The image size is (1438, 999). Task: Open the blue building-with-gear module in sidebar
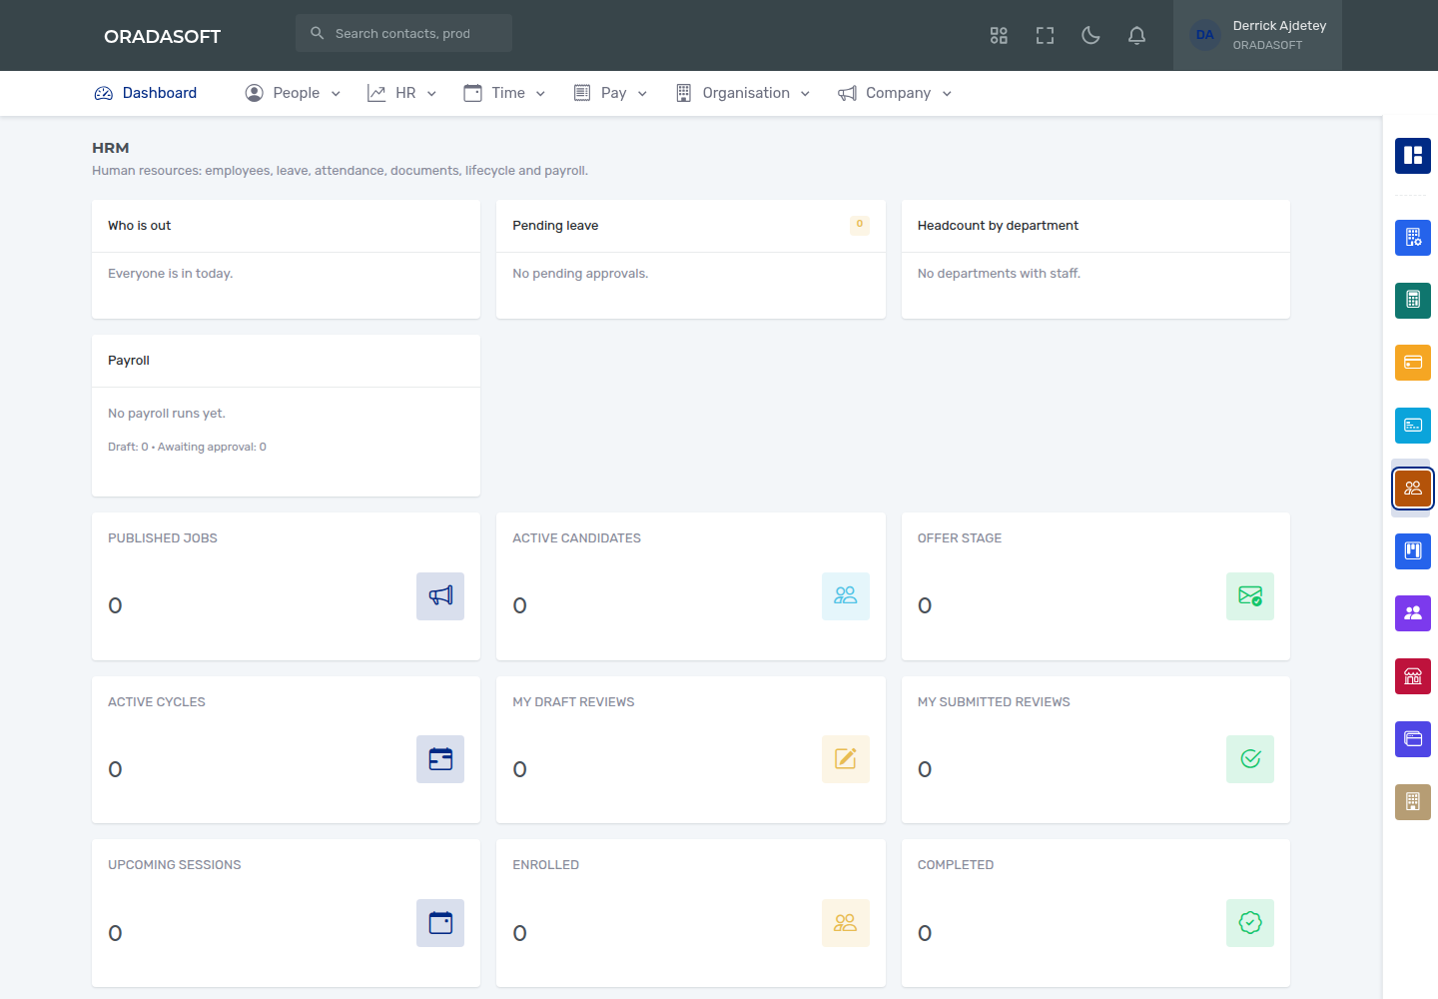tap(1413, 238)
